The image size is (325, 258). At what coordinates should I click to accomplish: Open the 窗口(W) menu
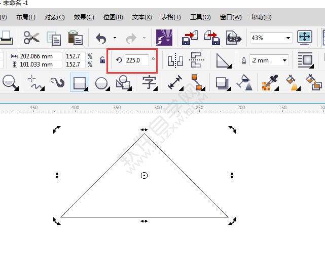tap(231, 17)
